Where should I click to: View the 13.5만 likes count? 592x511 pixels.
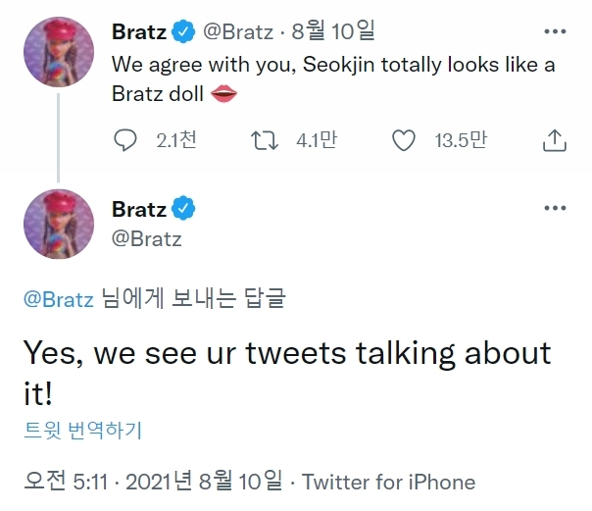point(460,141)
